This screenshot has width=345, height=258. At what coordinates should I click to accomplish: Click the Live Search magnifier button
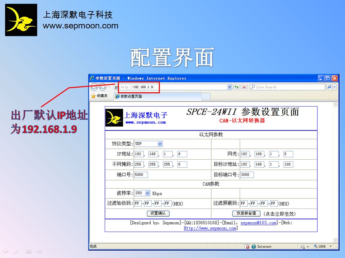coord(329,87)
